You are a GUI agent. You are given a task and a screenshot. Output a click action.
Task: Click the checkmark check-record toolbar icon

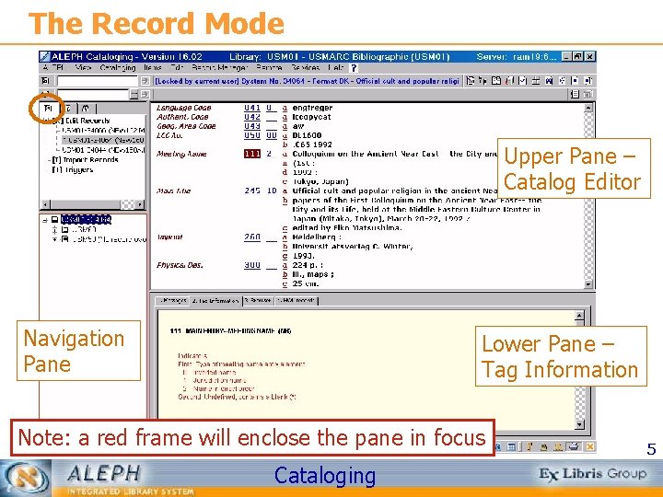point(523,81)
